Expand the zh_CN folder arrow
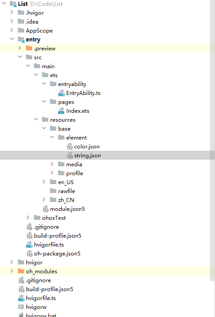 coord(44,200)
